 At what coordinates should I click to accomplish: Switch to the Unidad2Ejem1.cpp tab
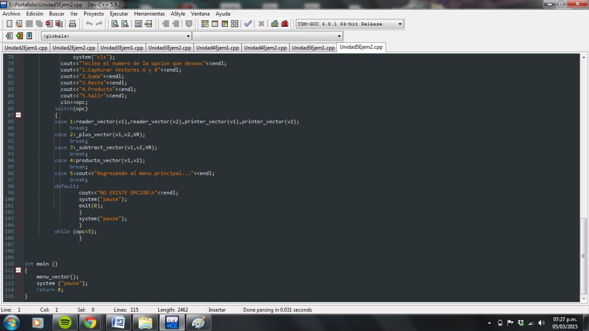26,48
